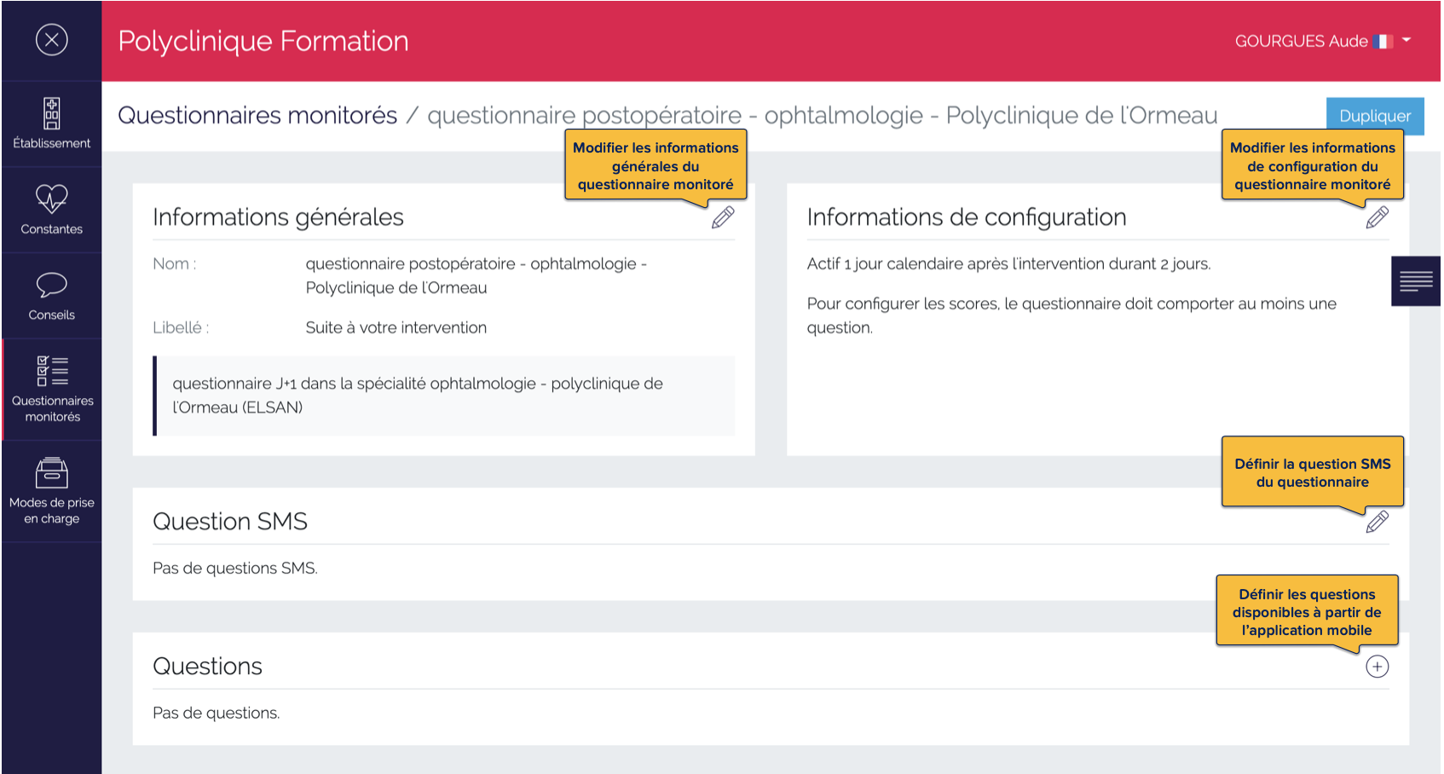This screenshot has height=774, width=1444.
Task: Add a question with the plus icon
Action: (x=1378, y=667)
